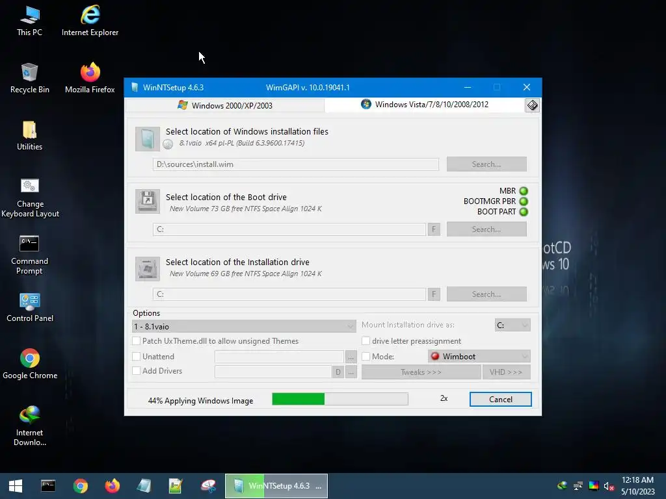
Task: Expand the 1 - 8.1vaio edition dropdown
Action: click(x=244, y=326)
